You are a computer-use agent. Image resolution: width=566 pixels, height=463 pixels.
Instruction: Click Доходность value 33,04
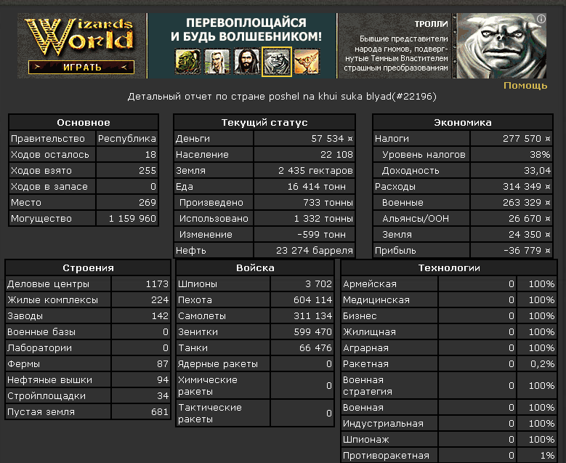pyautogui.click(x=537, y=171)
